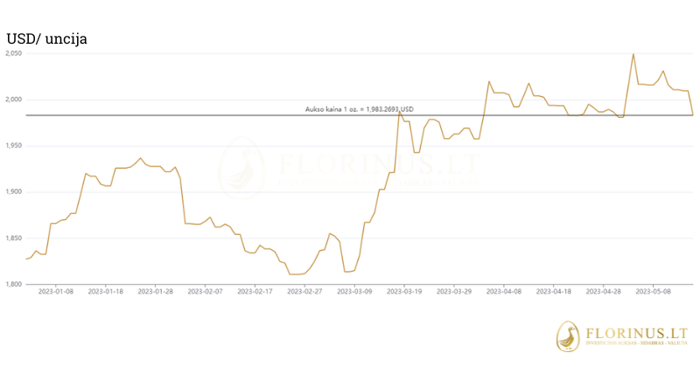Click the highest peak of the gold price line
The width and height of the screenshot is (700, 367).
coord(633,54)
